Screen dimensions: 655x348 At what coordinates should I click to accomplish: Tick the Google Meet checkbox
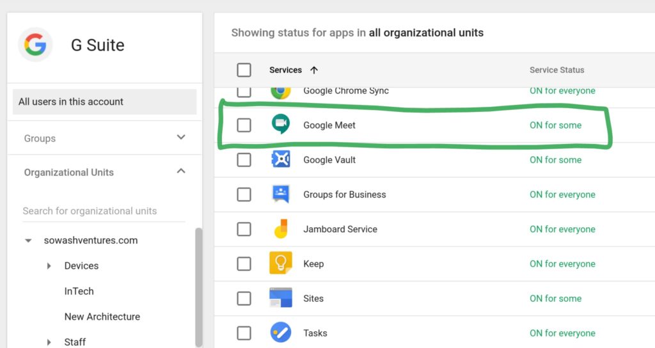pos(244,125)
